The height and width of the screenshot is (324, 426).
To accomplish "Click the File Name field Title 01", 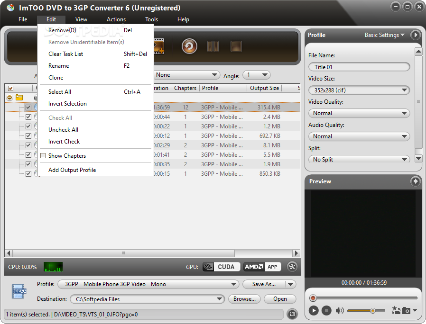I will [x=359, y=67].
